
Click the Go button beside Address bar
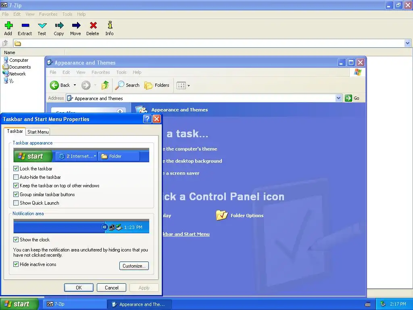(352, 98)
